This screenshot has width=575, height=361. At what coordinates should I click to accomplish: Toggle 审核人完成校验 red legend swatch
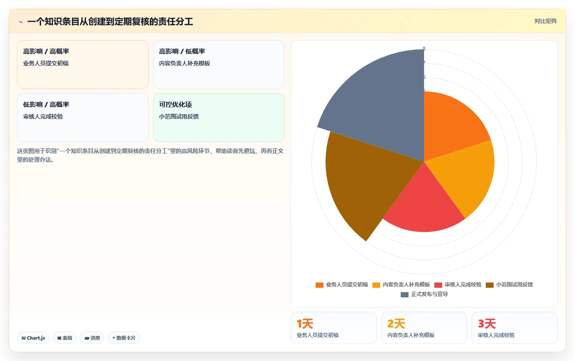click(x=438, y=285)
